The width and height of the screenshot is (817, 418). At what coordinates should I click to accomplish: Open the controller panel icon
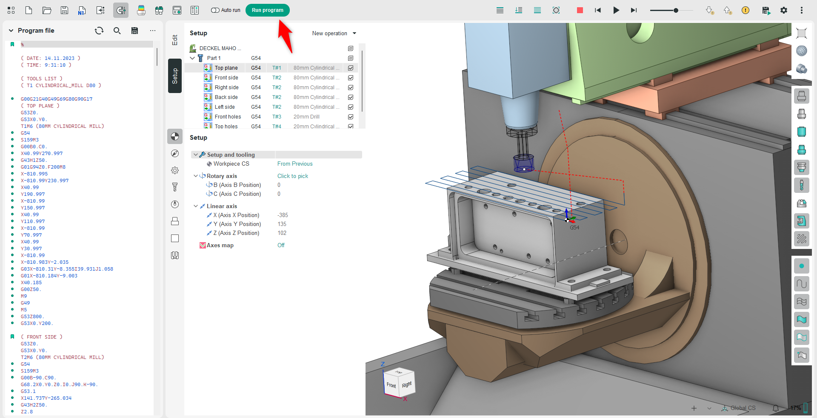[177, 10]
